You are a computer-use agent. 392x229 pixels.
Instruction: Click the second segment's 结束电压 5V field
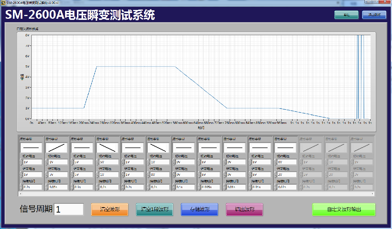click(58, 175)
